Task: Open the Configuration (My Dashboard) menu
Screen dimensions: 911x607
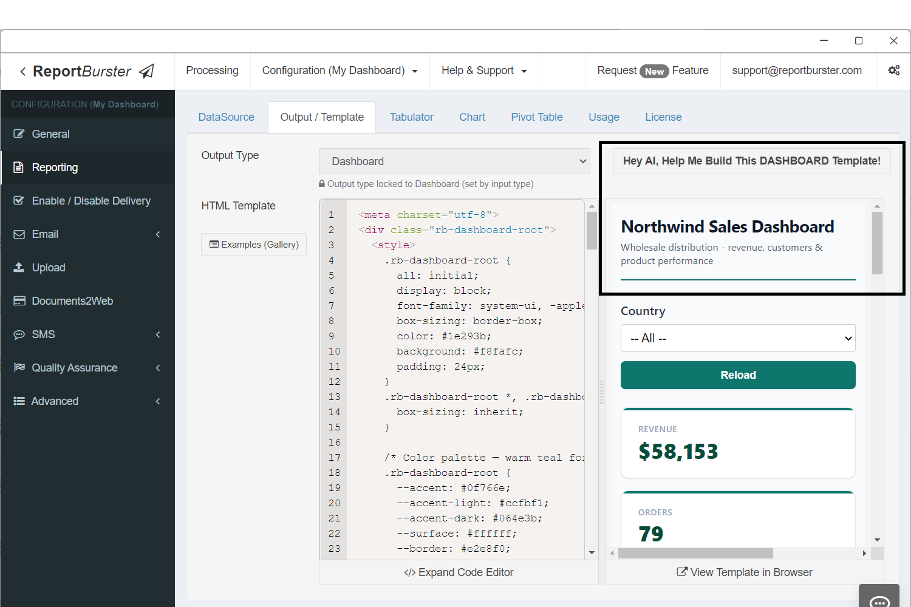Action: (x=339, y=70)
